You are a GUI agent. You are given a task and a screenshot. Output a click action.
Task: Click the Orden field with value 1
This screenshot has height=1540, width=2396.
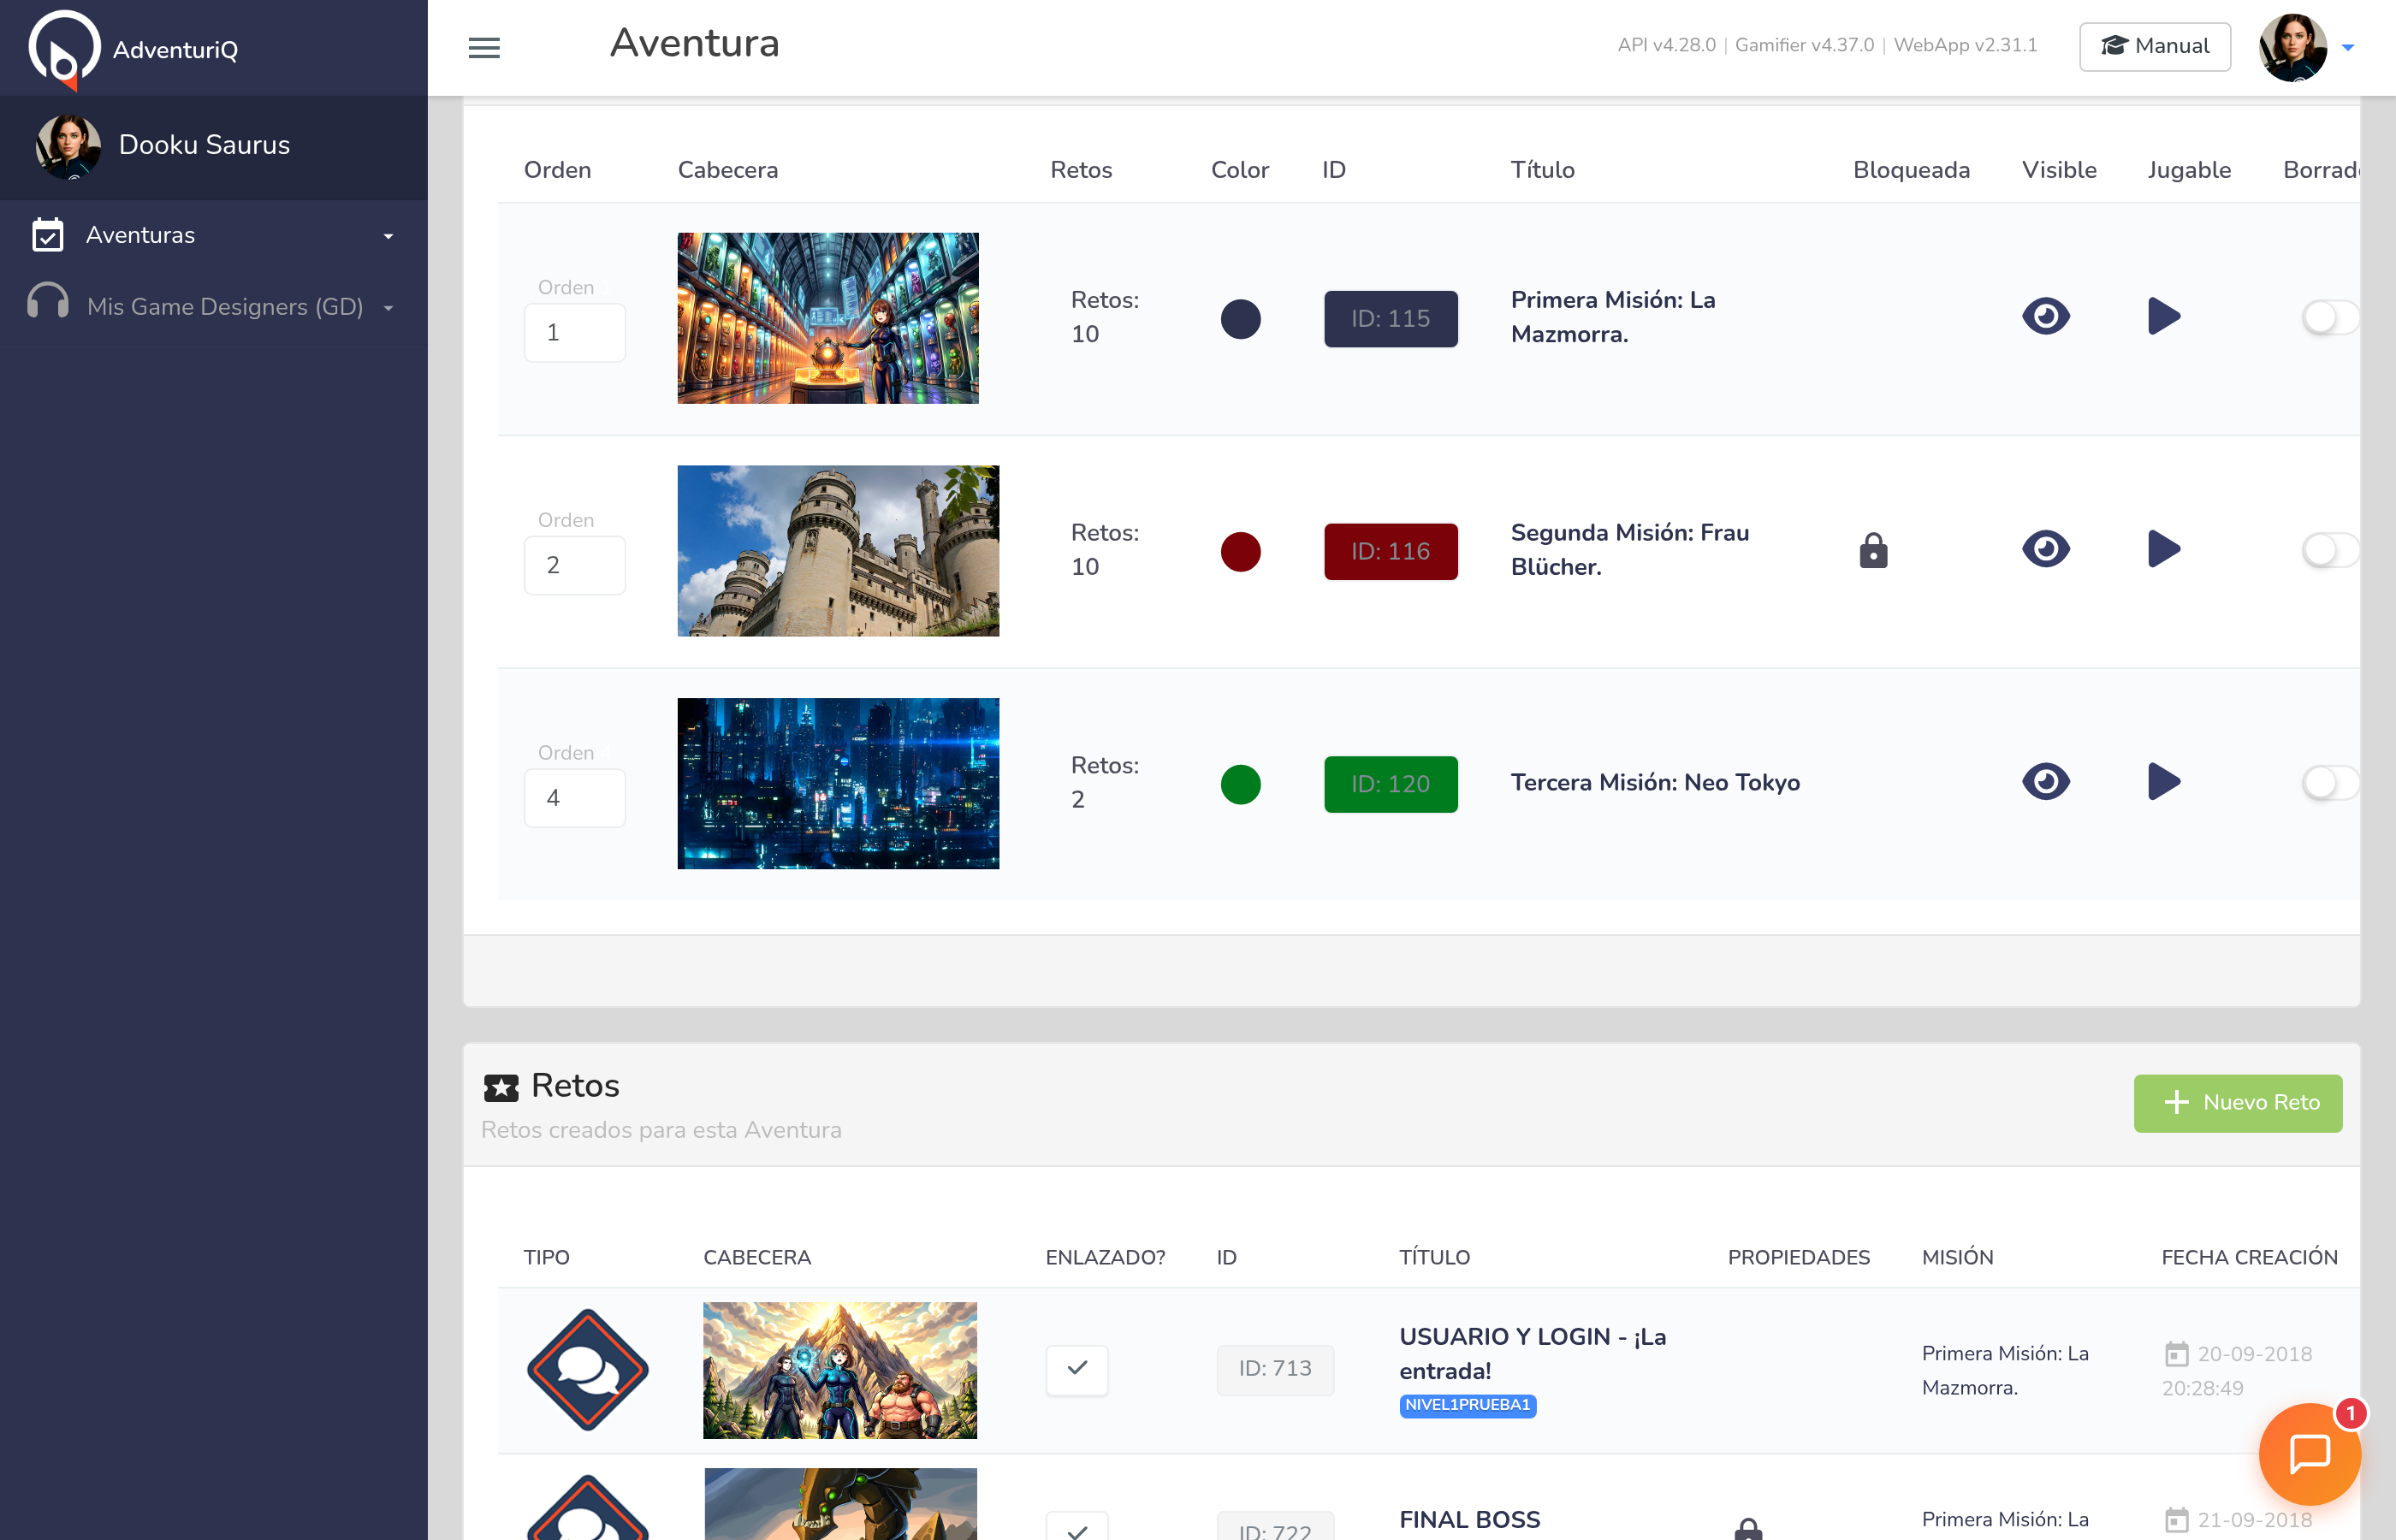575,333
